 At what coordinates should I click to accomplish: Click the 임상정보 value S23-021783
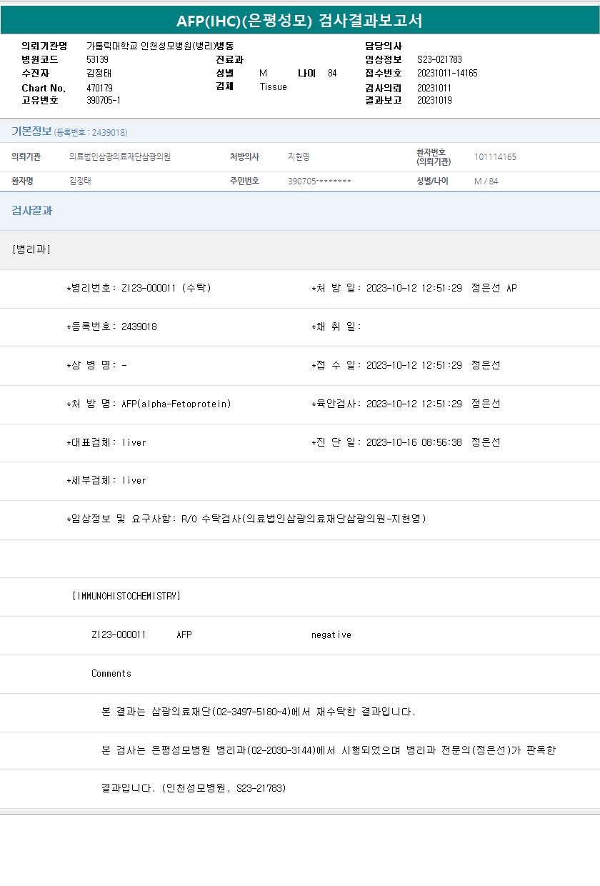pyautogui.click(x=439, y=59)
